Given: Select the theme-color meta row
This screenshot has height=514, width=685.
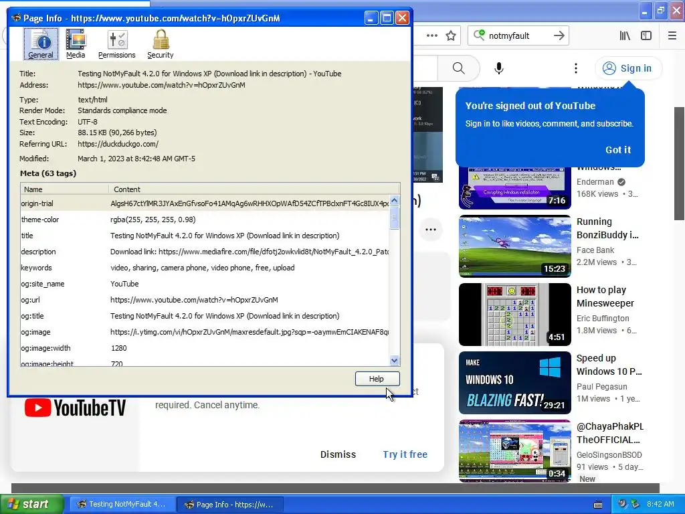Looking at the screenshot, I should pyautogui.click(x=205, y=220).
